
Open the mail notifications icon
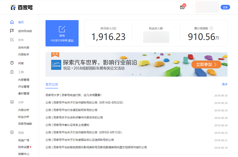click(x=182, y=7)
